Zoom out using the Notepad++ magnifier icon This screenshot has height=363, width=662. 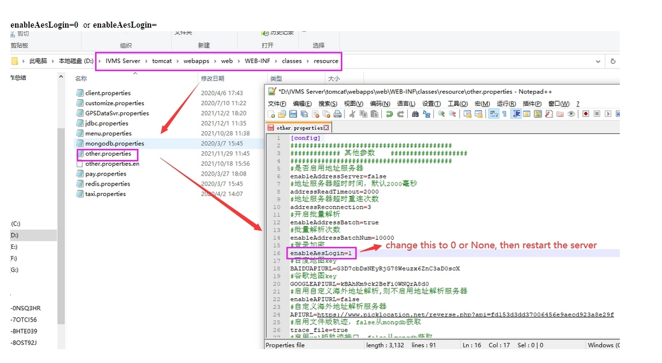452,114
